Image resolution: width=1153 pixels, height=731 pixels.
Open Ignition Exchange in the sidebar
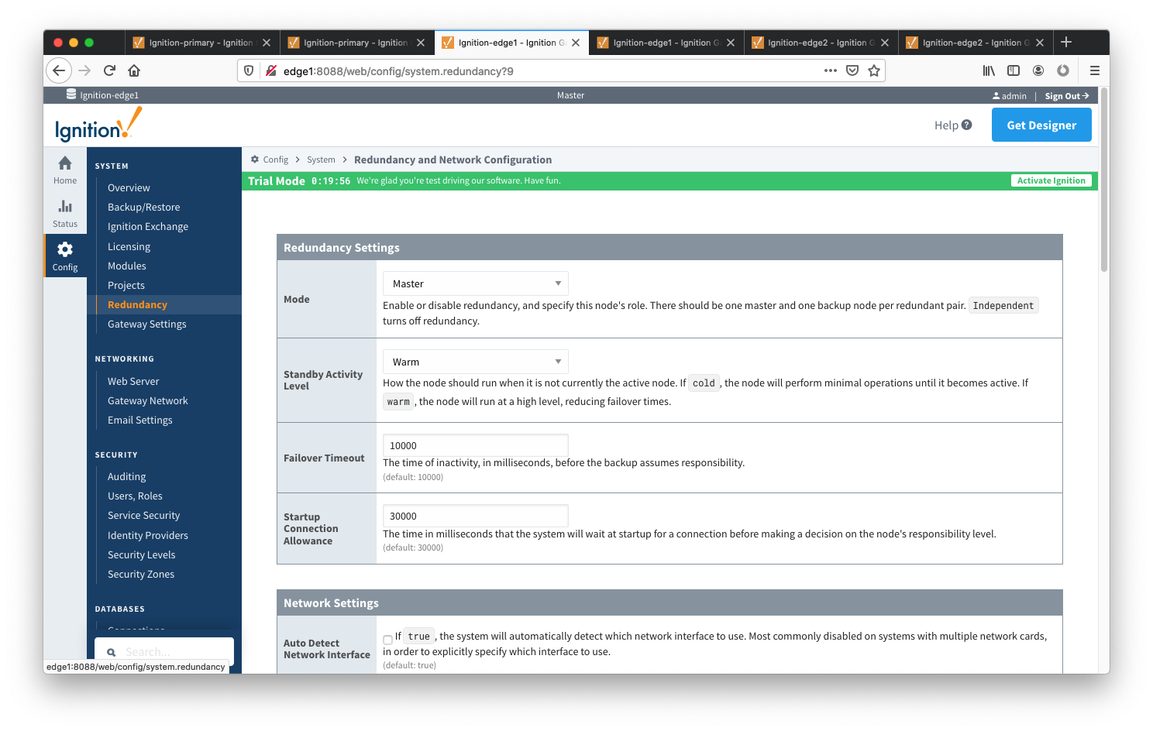pos(148,226)
